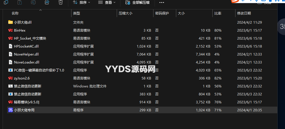This screenshot has width=285, height=129.
Task: Click the 421 KB size cell
Action: pyautogui.click(x=205, y=38)
